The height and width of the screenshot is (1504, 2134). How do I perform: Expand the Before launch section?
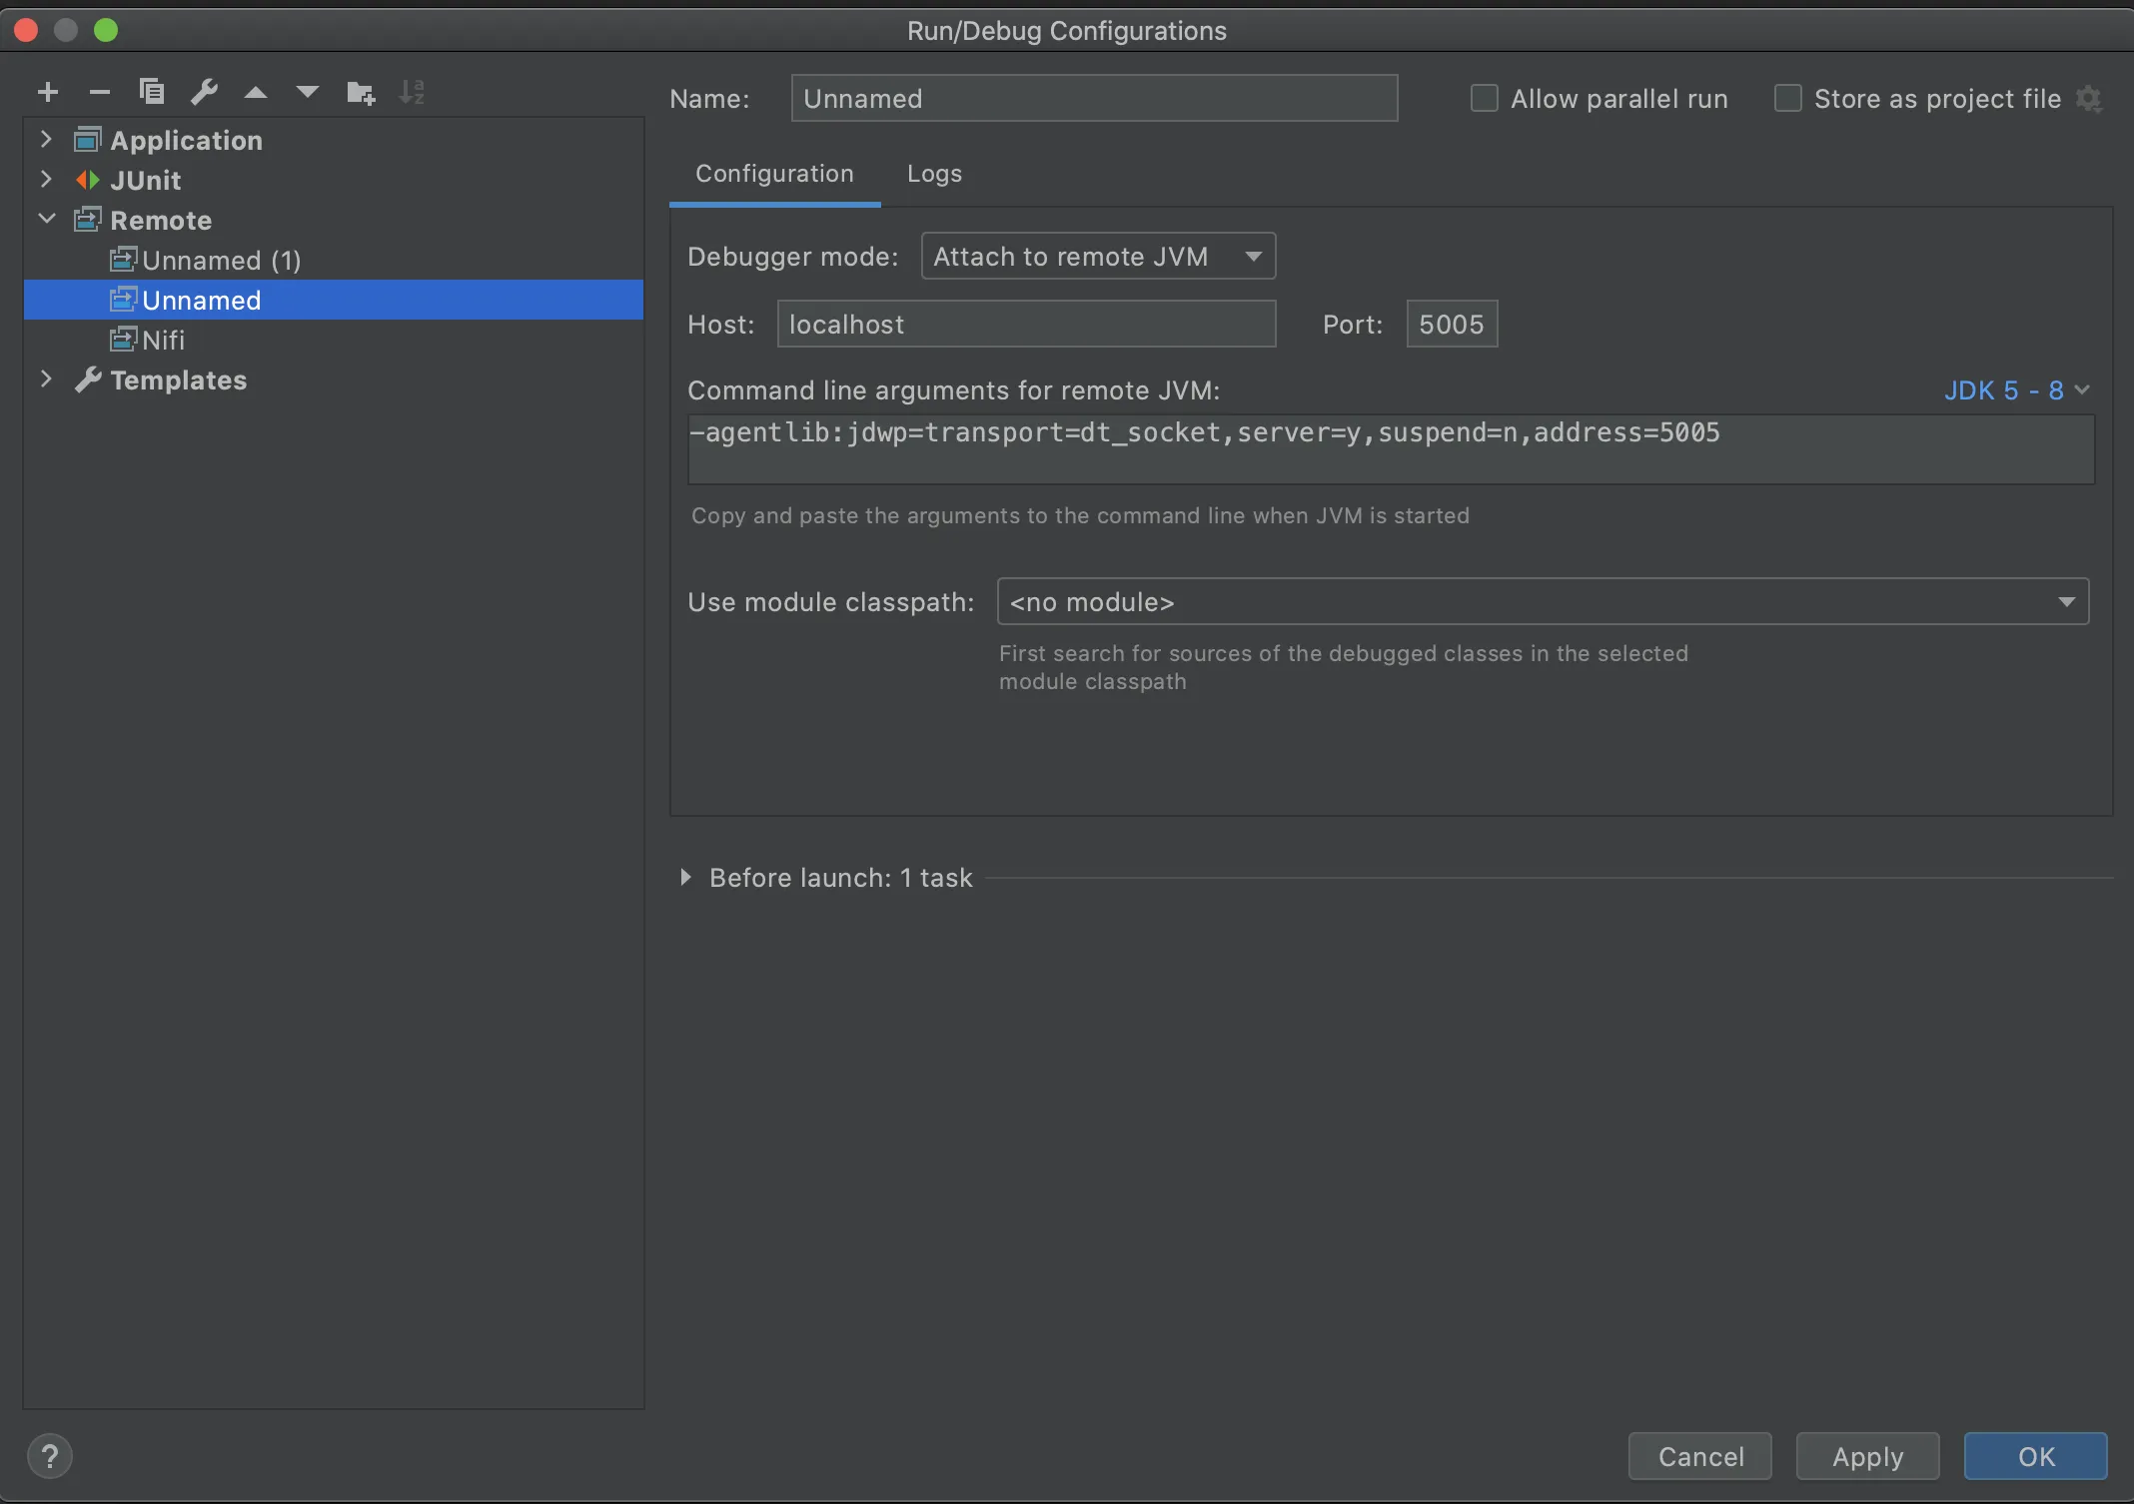[x=685, y=878]
